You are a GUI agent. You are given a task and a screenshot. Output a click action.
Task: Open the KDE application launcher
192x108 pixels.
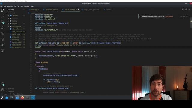2,97
